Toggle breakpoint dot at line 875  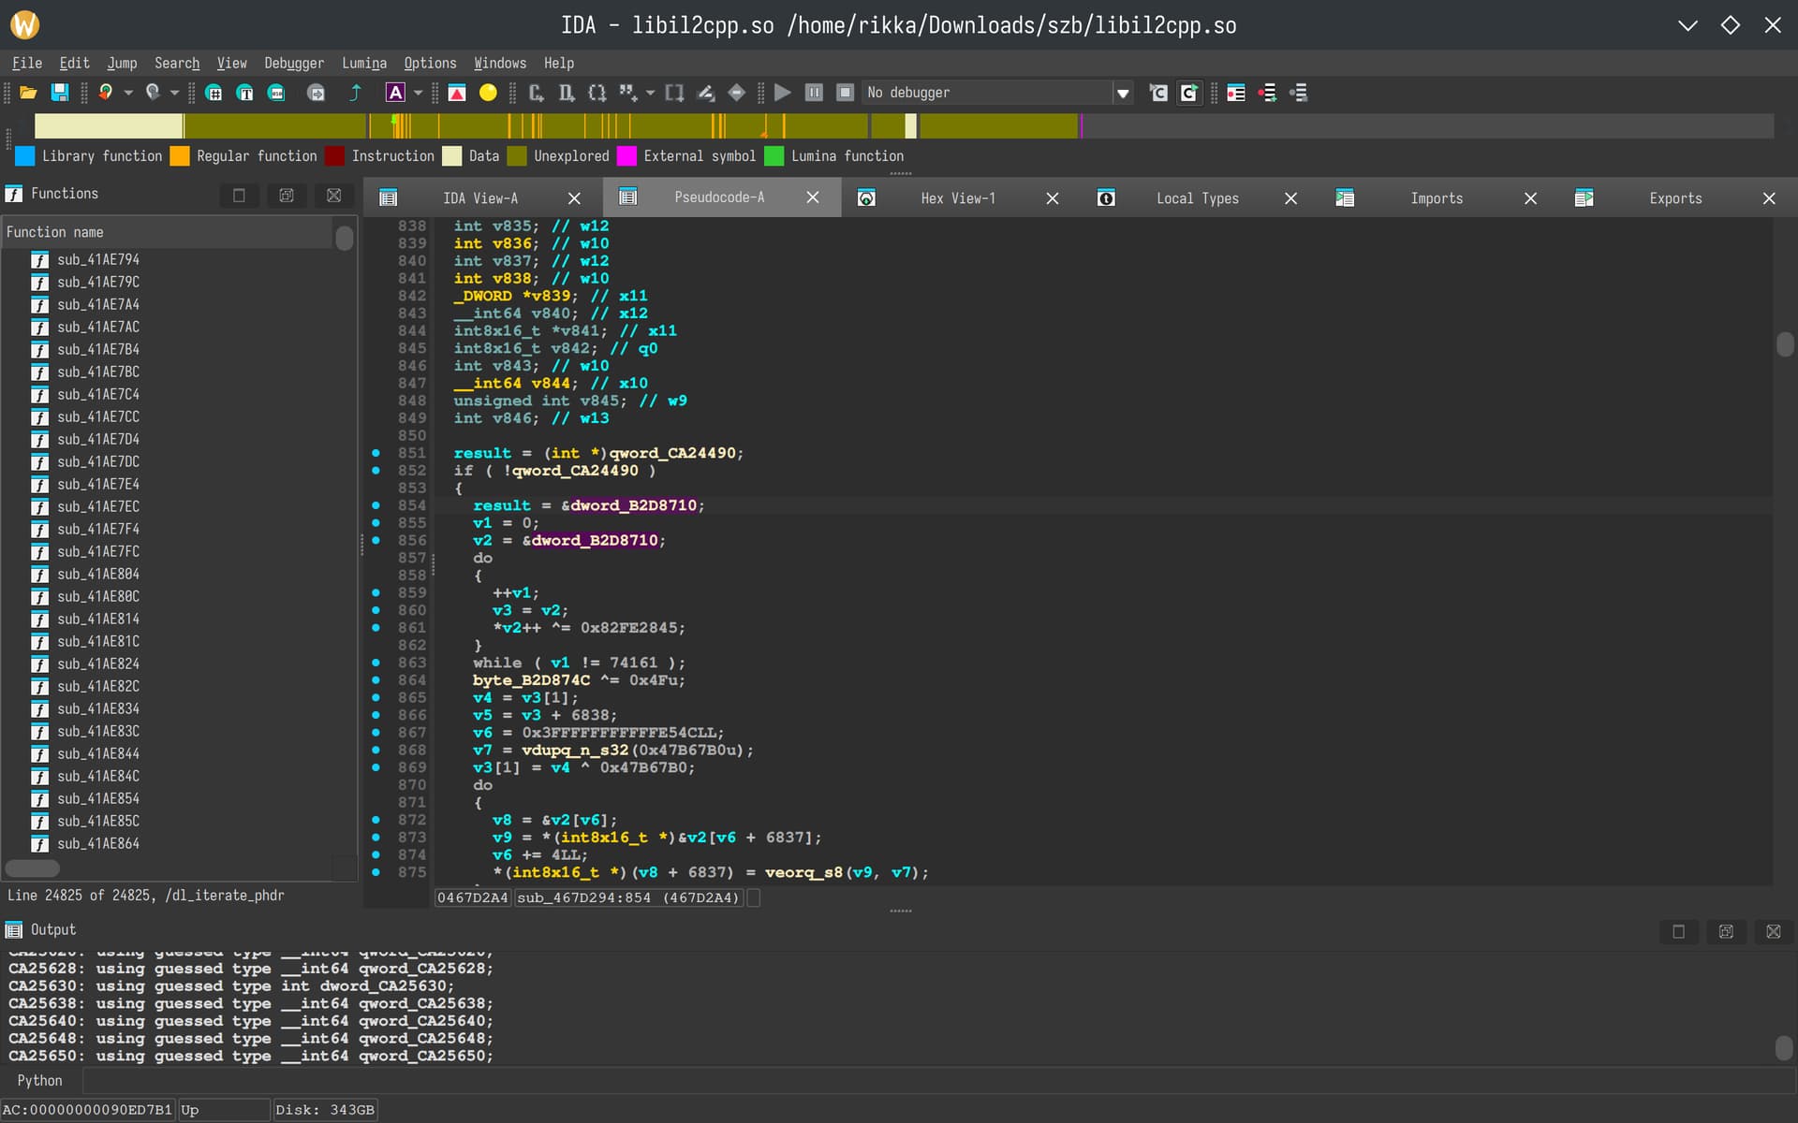376,872
